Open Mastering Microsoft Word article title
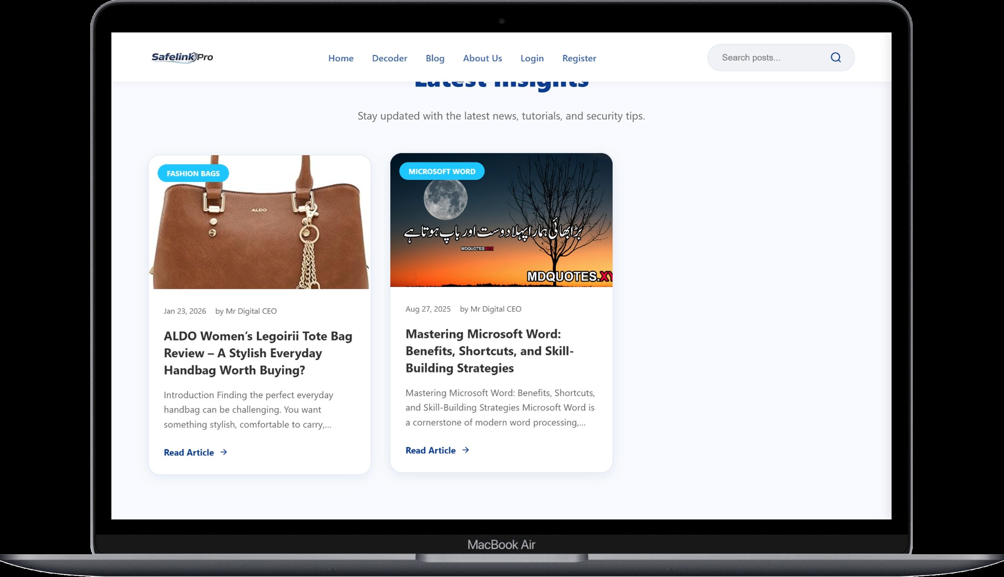 coord(490,351)
